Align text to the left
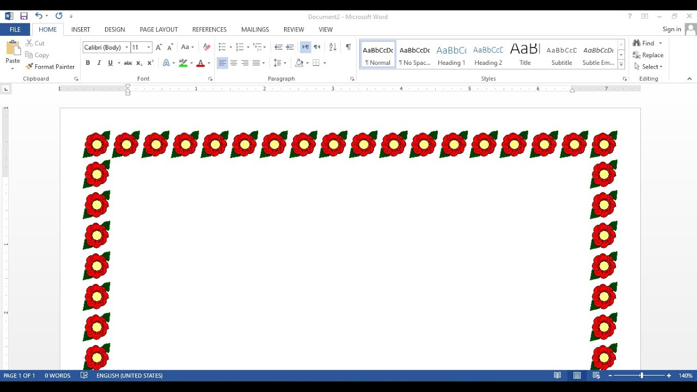This screenshot has width=697, height=392. (x=222, y=63)
